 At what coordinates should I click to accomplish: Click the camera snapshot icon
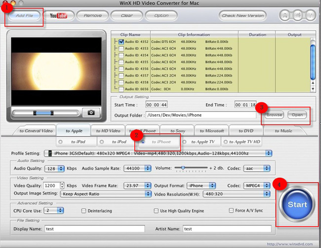pyautogui.click(x=91, y=113)
